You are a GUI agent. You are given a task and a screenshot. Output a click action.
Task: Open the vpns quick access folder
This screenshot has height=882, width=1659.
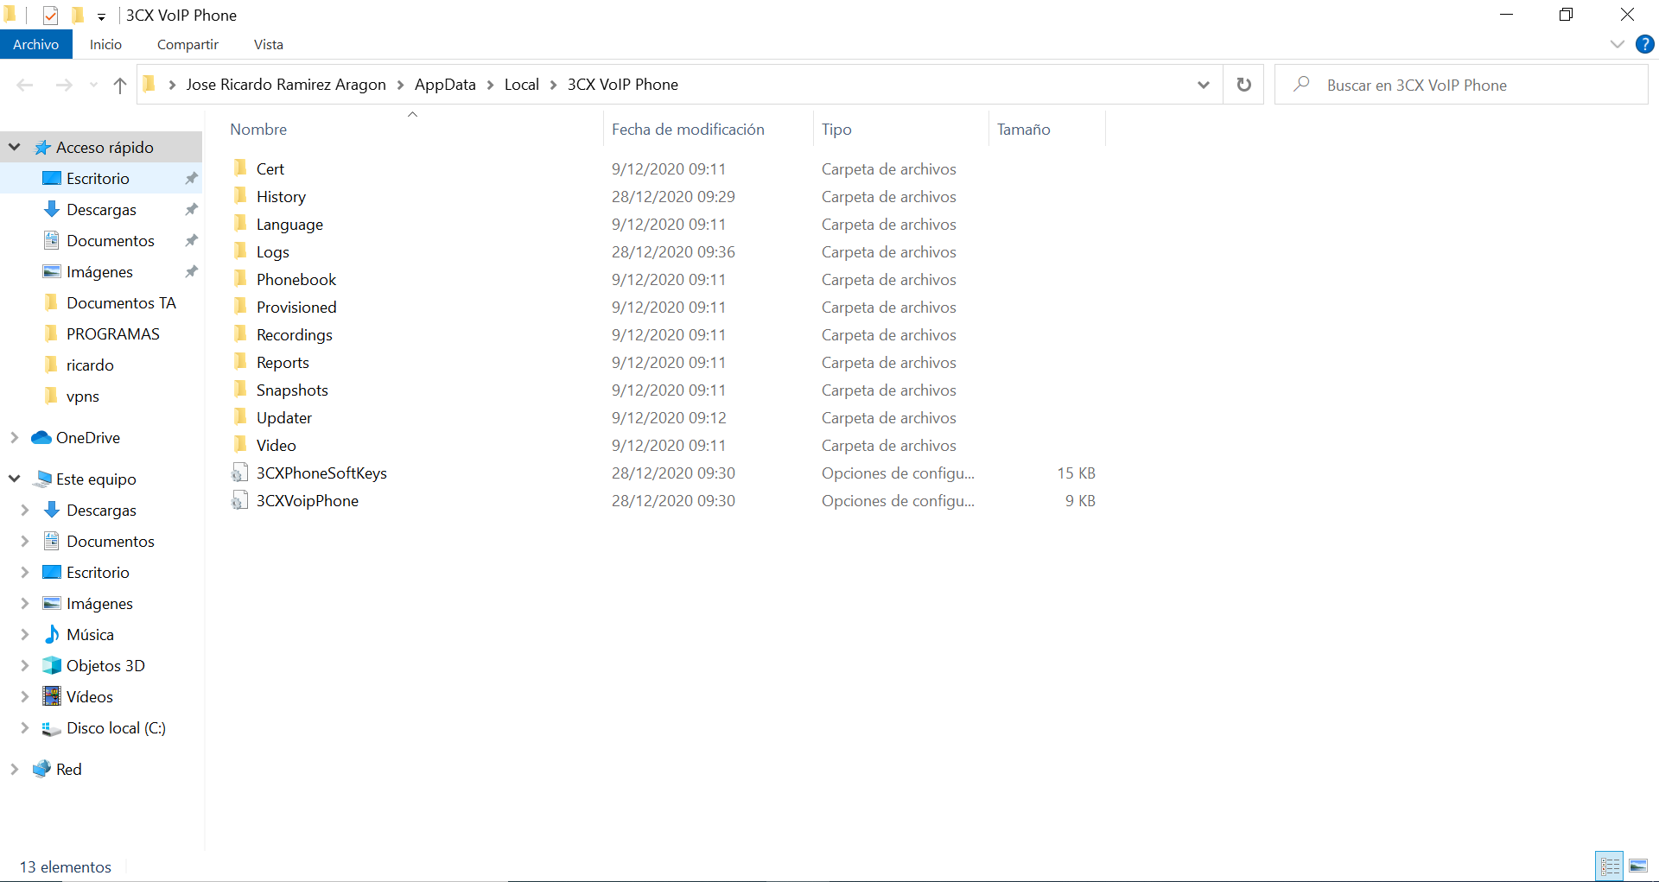point(83,396)
